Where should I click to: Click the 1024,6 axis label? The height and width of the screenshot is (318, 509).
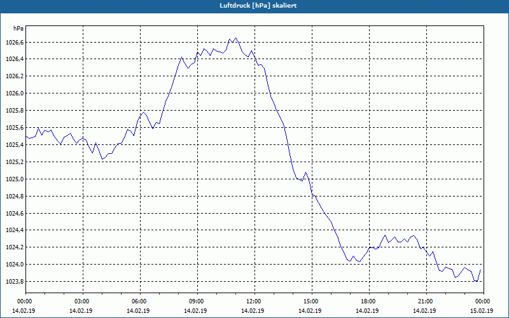click(15, 214)
